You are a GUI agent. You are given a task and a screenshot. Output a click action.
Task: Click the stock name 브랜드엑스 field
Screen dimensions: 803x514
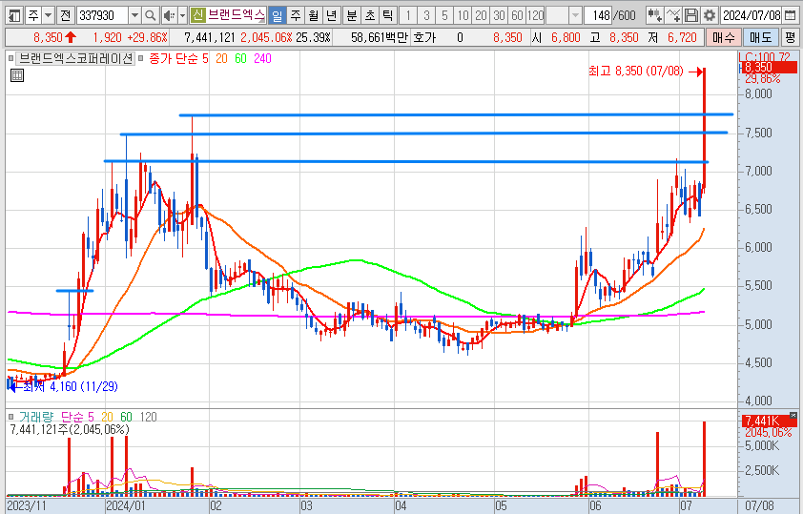click(236, 15)
